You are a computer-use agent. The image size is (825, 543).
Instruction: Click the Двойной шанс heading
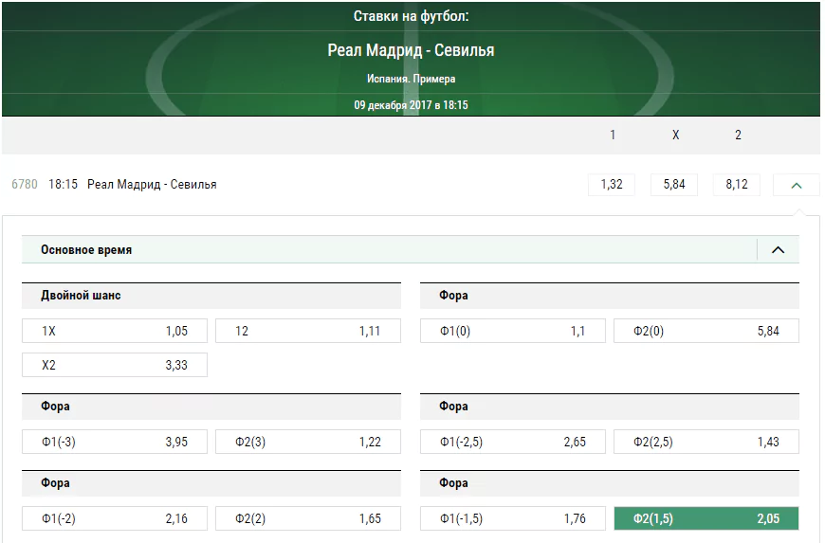click(x=81, y=296)
